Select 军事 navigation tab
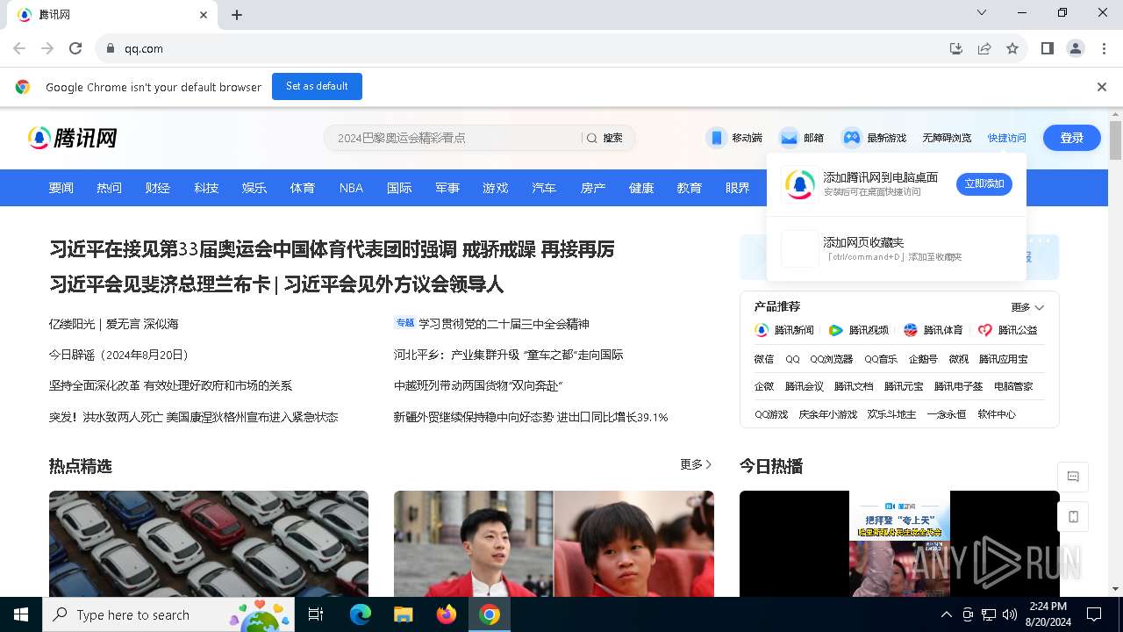This screenshot has width=1123, height=632. [447, 188]
